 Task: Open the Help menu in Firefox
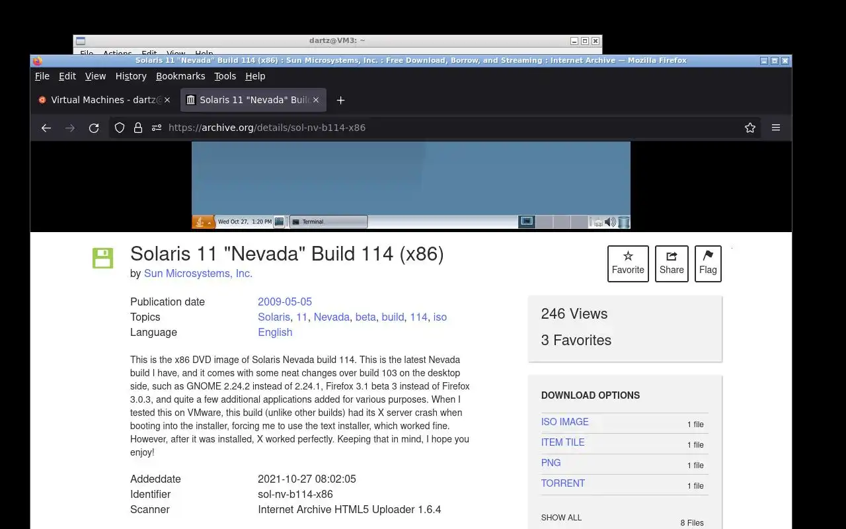(x=255, y=76)
